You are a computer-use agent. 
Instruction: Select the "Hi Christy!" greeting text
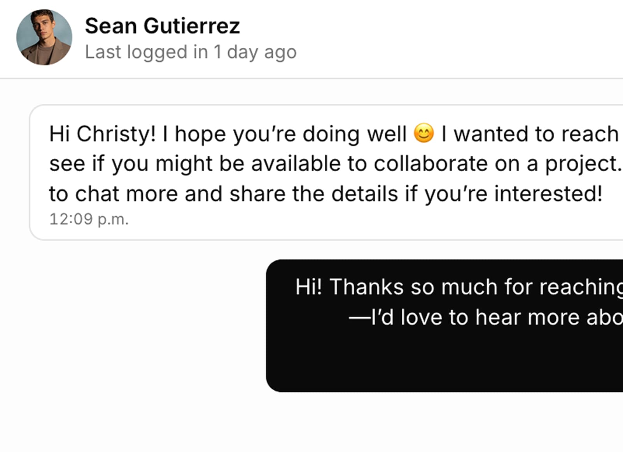pos(102,134)
